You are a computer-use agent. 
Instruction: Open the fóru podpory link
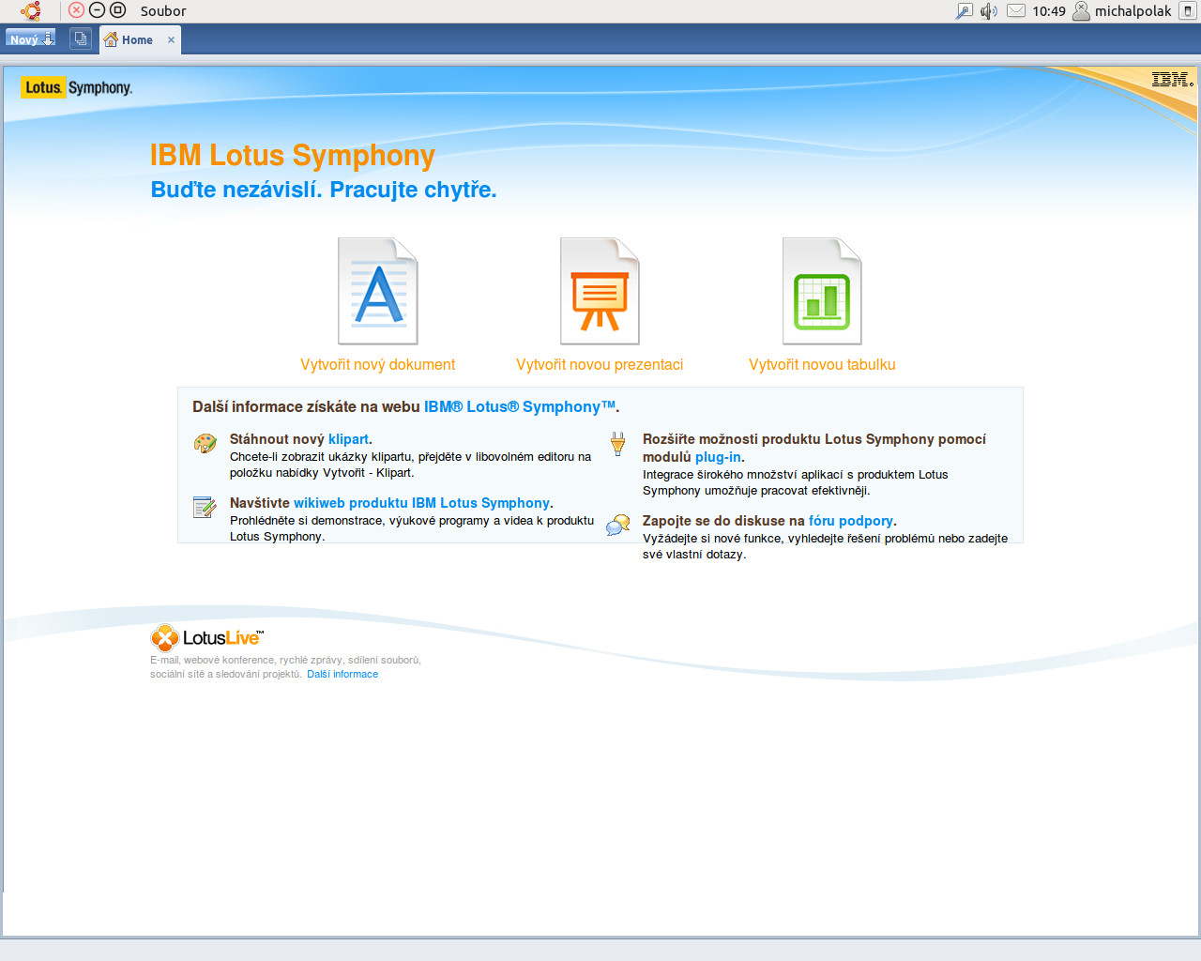click(x=851, y=521)
